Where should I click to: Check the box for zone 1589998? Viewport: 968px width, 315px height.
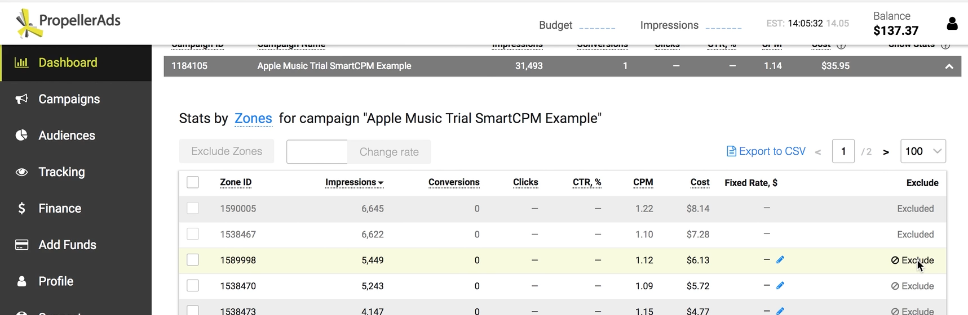pyautogui.click(x=193, y=260)
